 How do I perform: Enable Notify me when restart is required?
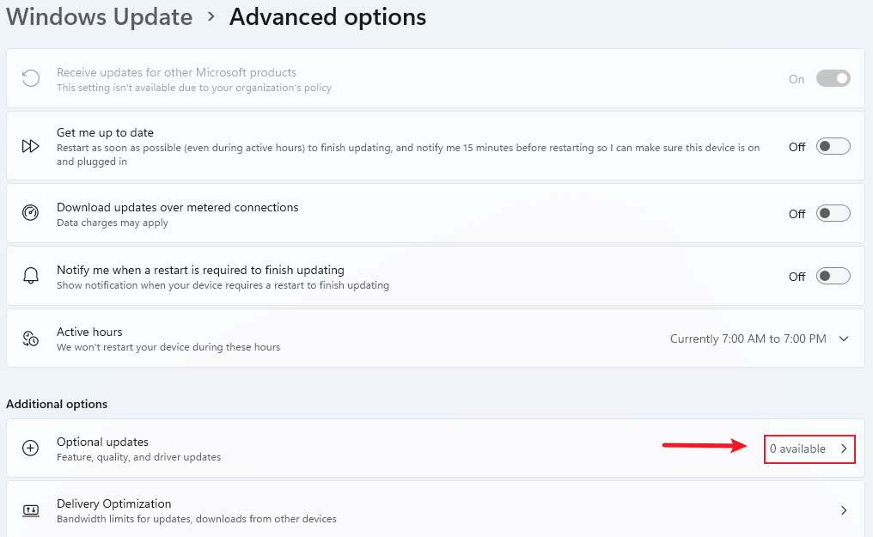(833, 276)
